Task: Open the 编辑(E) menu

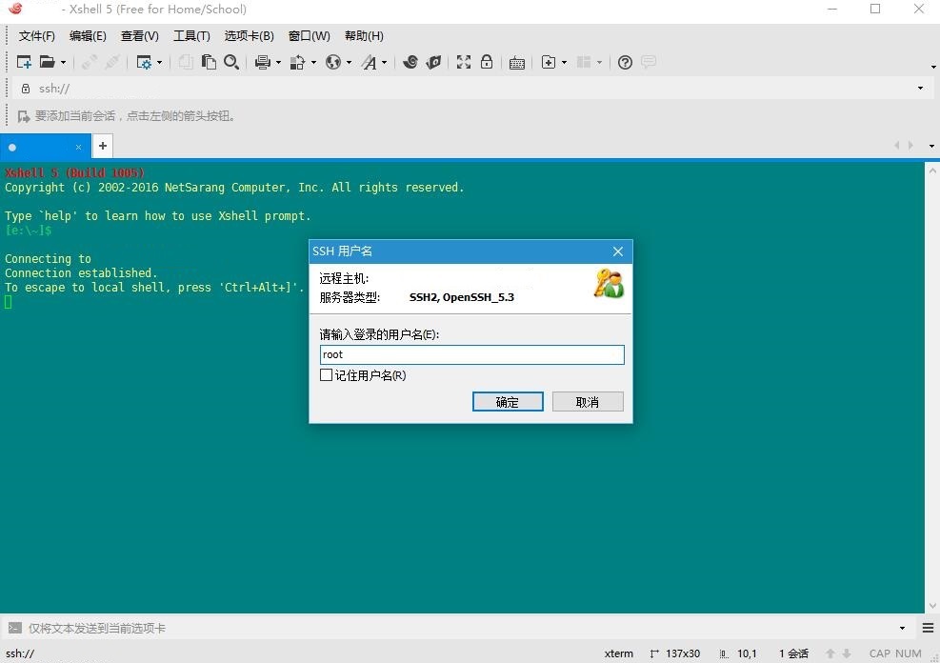Action: pyautogui.click(x=88, y=36)
